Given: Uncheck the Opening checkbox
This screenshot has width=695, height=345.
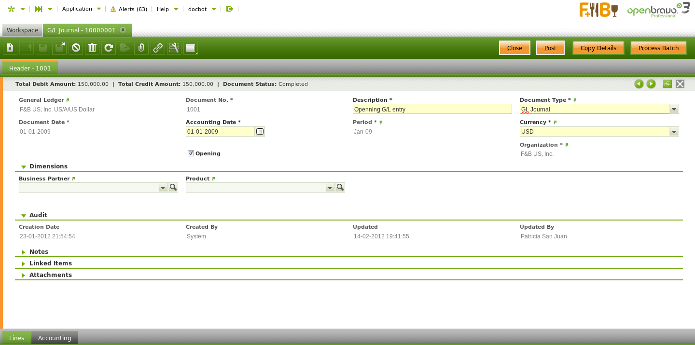Looking at the screenshot, I should tap(191, 153).
